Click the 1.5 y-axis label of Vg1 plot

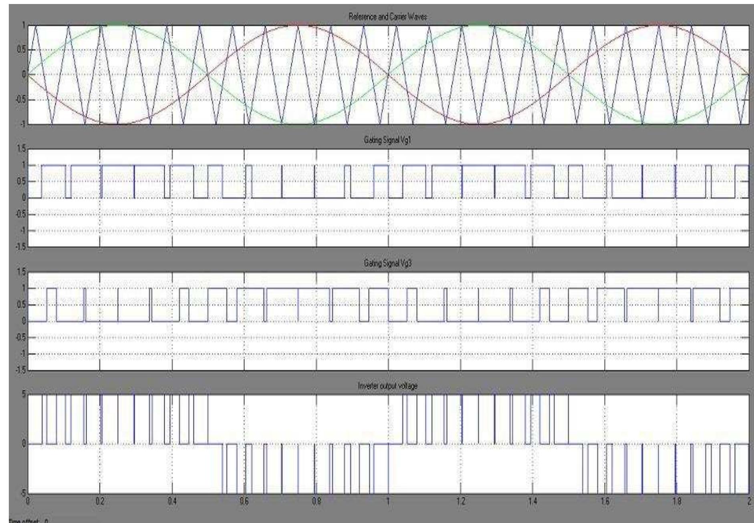22,149
